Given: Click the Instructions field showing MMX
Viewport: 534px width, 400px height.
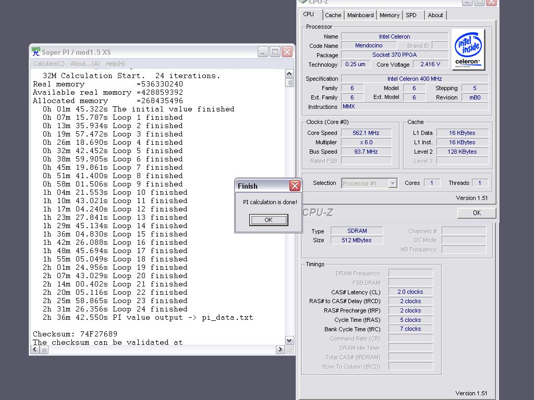Looking at the screenshot, I should [x=415, y=106].
